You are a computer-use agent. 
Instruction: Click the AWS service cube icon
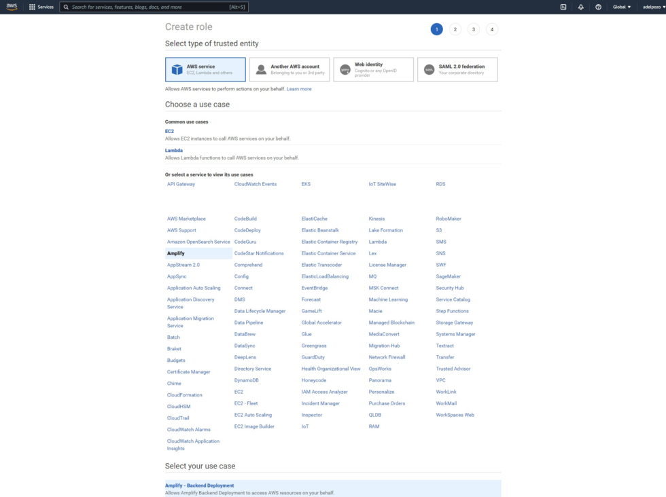[177, 68]
